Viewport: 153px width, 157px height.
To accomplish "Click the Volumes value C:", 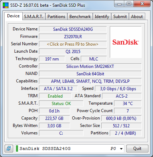I will click(x=61, y=133).
